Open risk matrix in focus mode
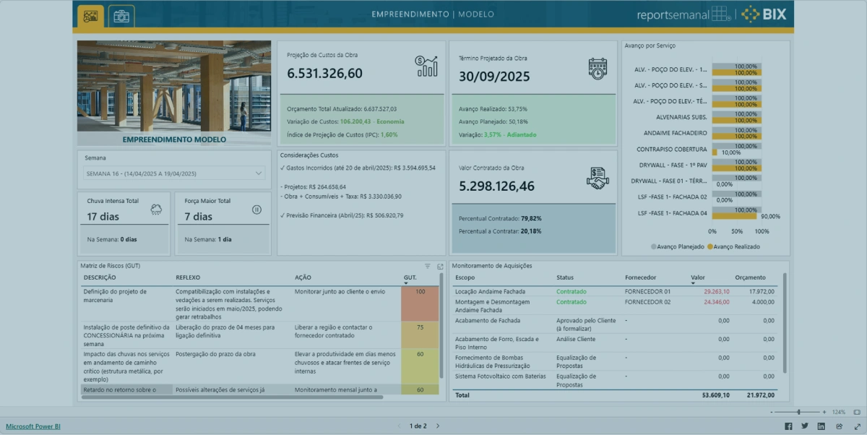 pos(440,266)
